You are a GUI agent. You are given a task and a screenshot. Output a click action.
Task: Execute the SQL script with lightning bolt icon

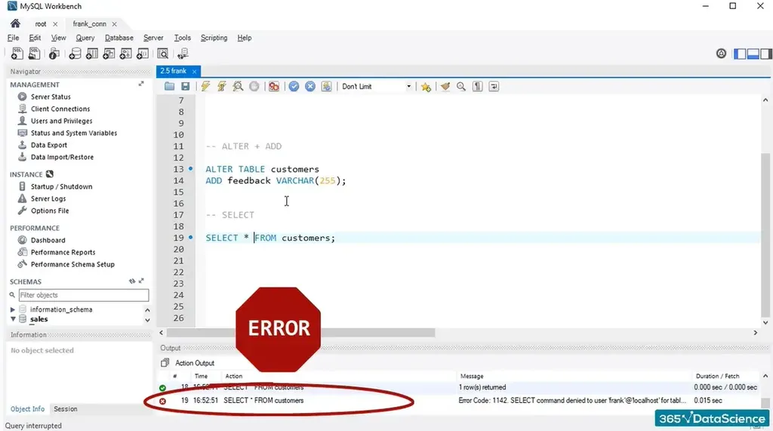point(205,87)
